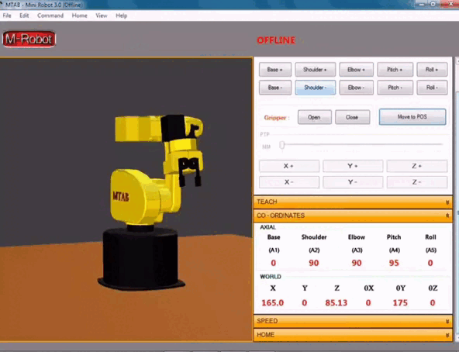This screenshot has width=459, height=352.
Task: Click the Roll - jog button
Action: (432, 88)
